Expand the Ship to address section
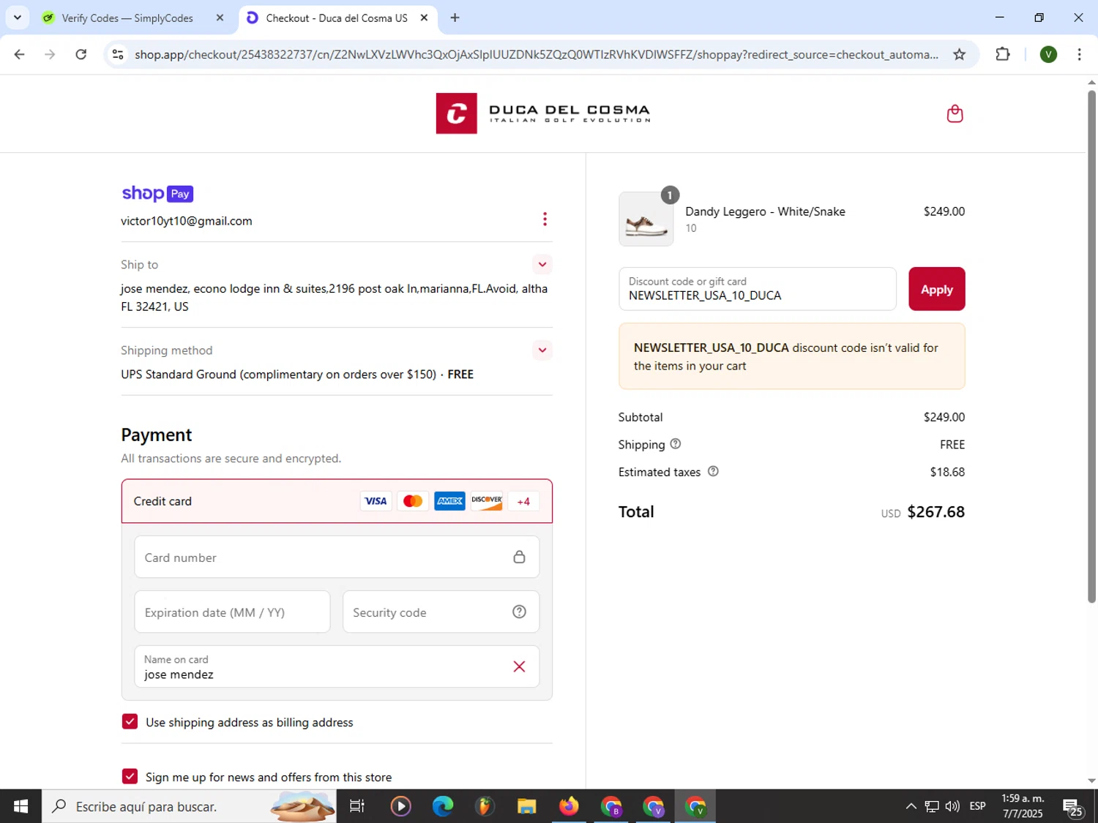 coord(542,264)
